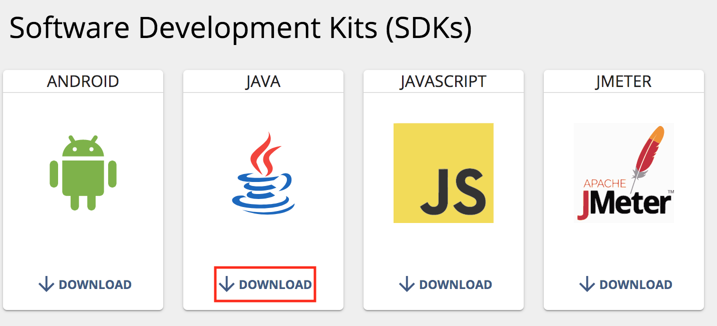Click the Android download arrow icon
The width and height of the screenshot is (717, 326).
[47, 284]
